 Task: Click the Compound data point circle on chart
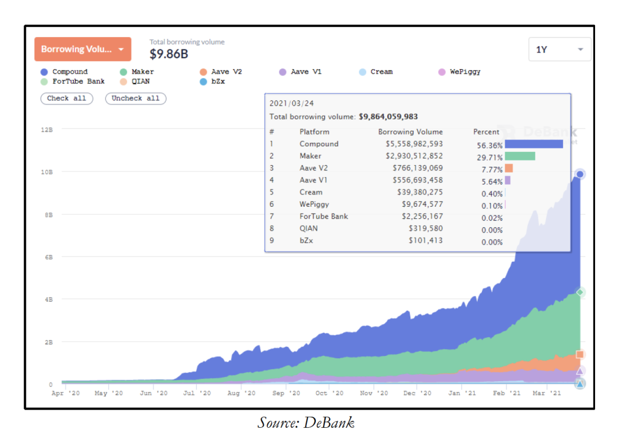pyautogui.click(x=580, y=174)
